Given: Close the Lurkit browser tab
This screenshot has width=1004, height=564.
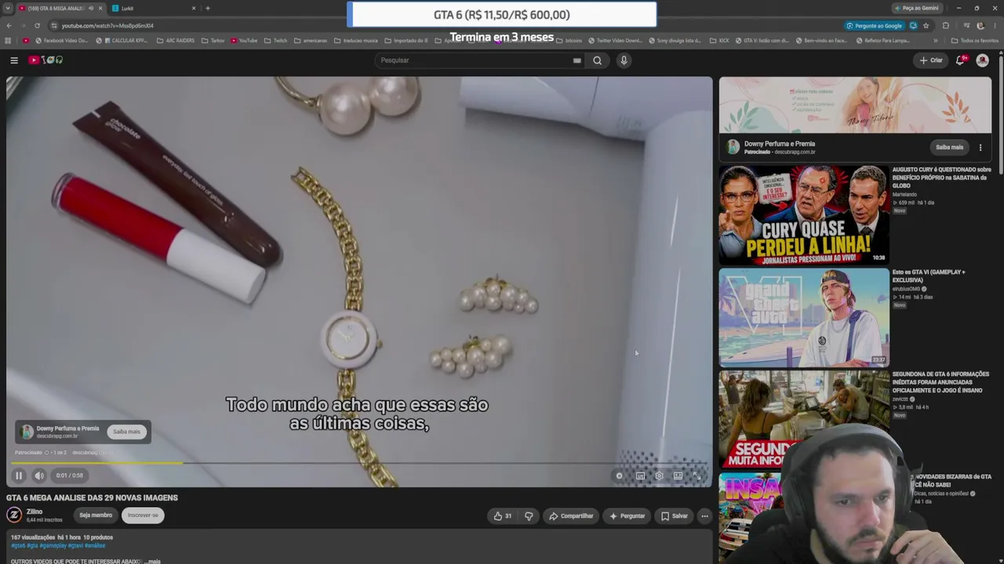Looking at the screenshot, I should click(x=194, y=8).
